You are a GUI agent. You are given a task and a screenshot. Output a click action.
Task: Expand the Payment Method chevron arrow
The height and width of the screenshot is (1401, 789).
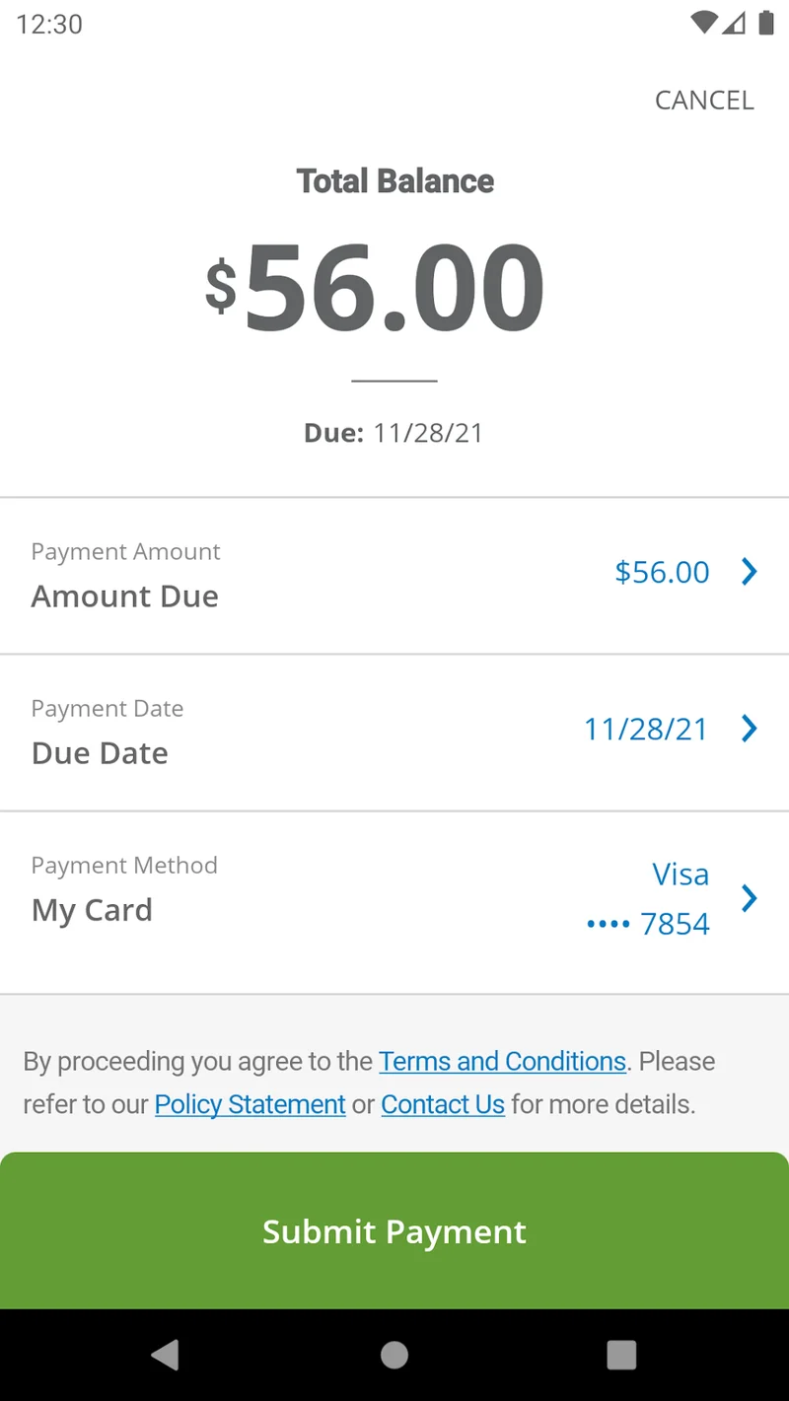point(750,898)
